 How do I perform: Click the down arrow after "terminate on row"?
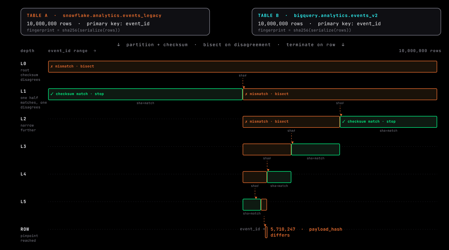coord(343,45)
